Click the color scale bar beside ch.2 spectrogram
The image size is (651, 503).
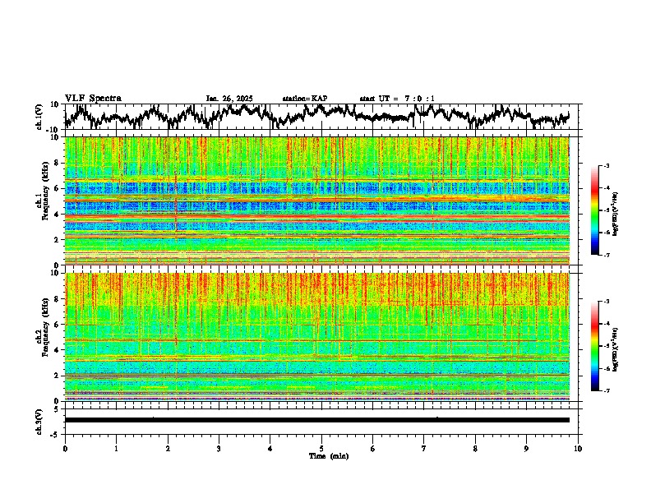pyautogui.click(x=595, y=346)
